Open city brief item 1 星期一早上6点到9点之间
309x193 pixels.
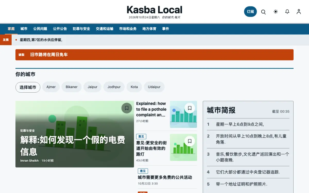tap(248, 124)
